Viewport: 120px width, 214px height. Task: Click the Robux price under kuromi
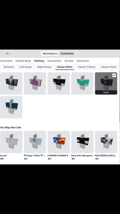(2, 159)
